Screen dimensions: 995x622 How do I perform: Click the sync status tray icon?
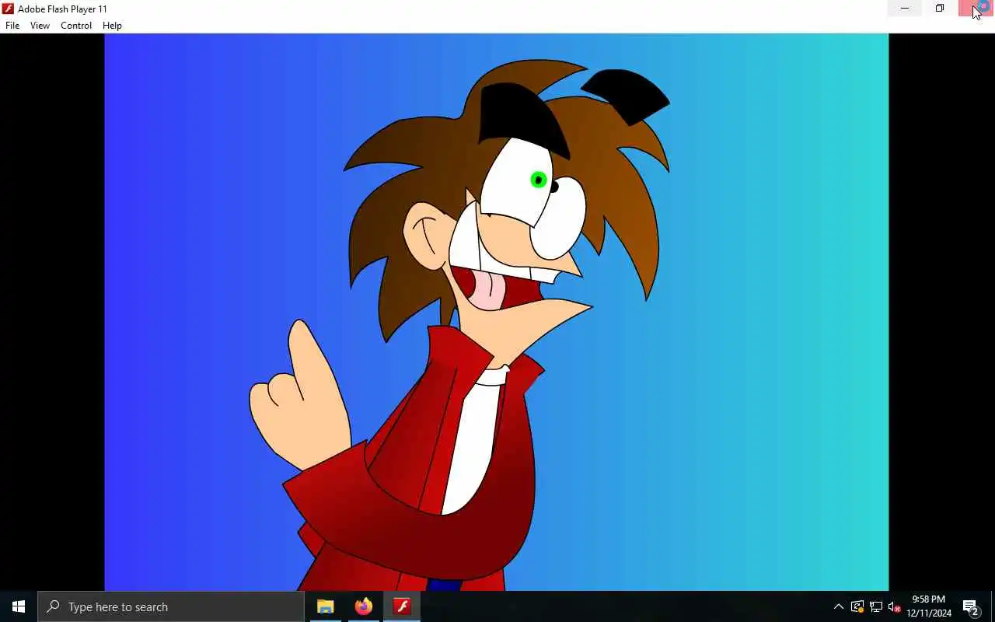click(x=857, y=606)
